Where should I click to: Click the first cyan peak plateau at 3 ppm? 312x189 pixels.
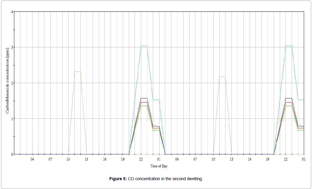[x=144, y=46]
